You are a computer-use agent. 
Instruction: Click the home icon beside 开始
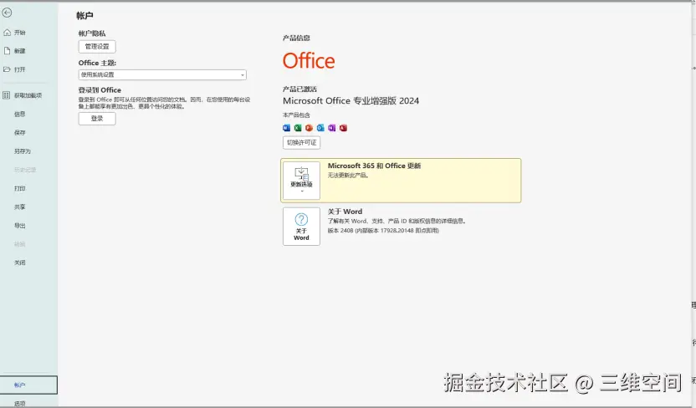coord(7,33)
